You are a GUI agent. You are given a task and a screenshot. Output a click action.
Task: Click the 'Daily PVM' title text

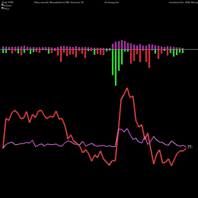point(8,2)
